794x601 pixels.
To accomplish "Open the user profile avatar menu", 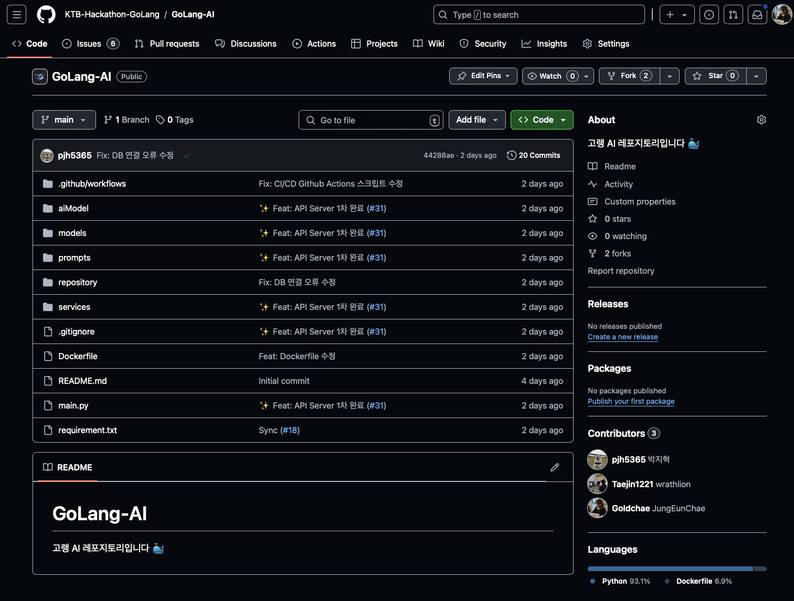I will [782, 15].
